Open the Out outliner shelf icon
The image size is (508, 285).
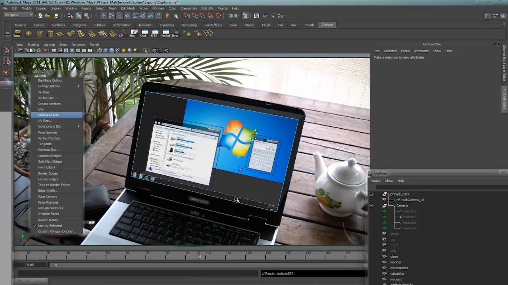point(144,34)
